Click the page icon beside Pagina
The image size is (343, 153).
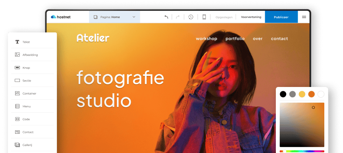[x=95, y=17]
